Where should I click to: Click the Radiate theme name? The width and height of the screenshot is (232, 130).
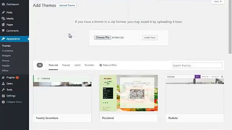[x=173, y=118]
